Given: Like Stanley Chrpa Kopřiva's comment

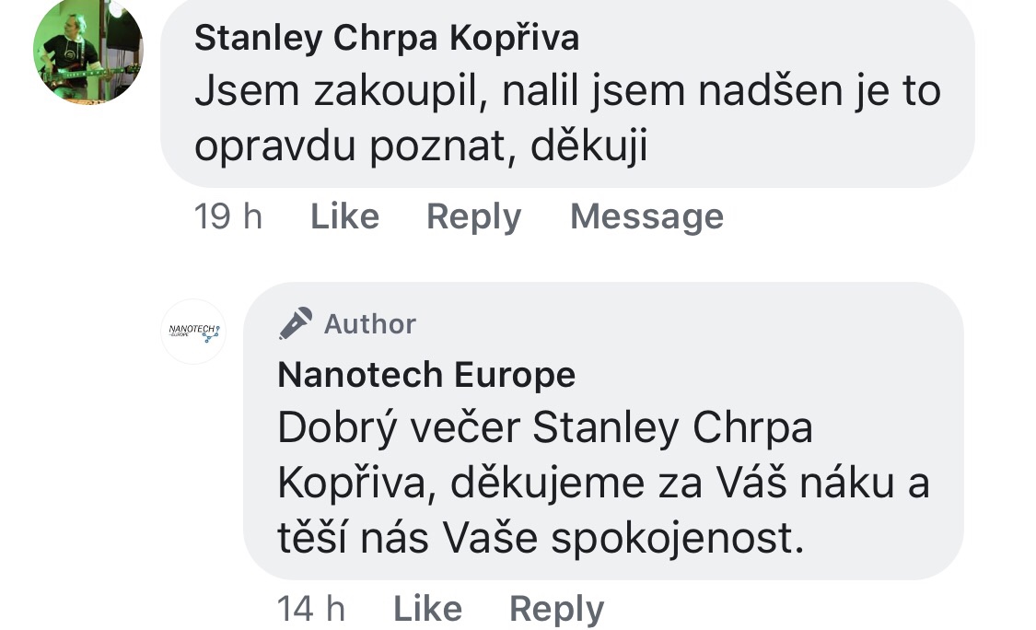Looking at the screenshot, I should point(344,216).
